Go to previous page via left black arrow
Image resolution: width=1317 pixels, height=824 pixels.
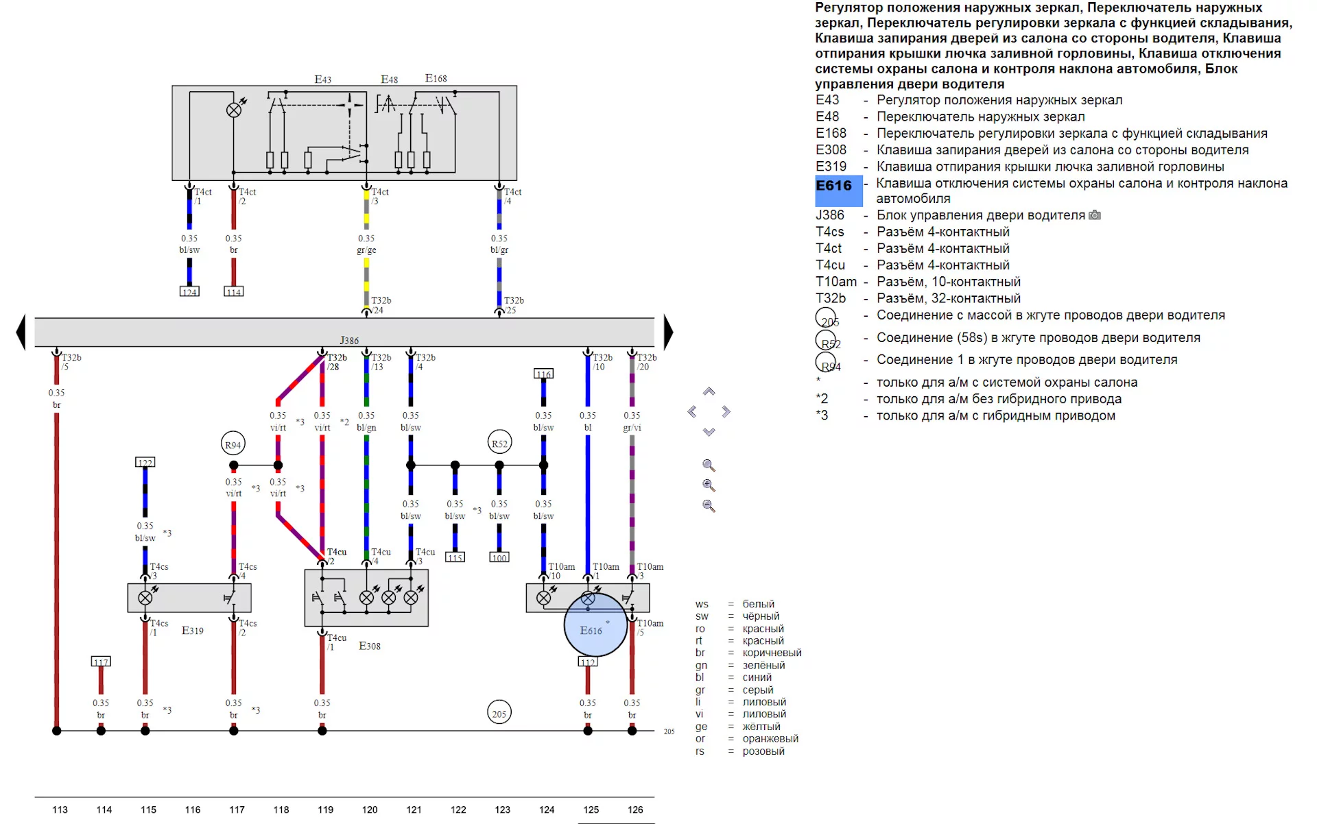(21, 332)
